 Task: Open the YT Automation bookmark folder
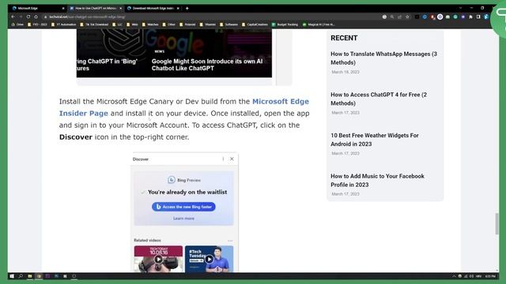click(63, 24)
